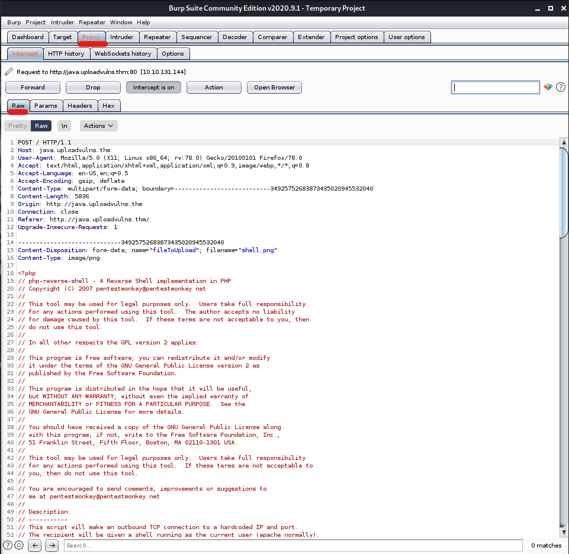Click the Forward button
Viewport: 569px width, 554px height.
[33, 88]
